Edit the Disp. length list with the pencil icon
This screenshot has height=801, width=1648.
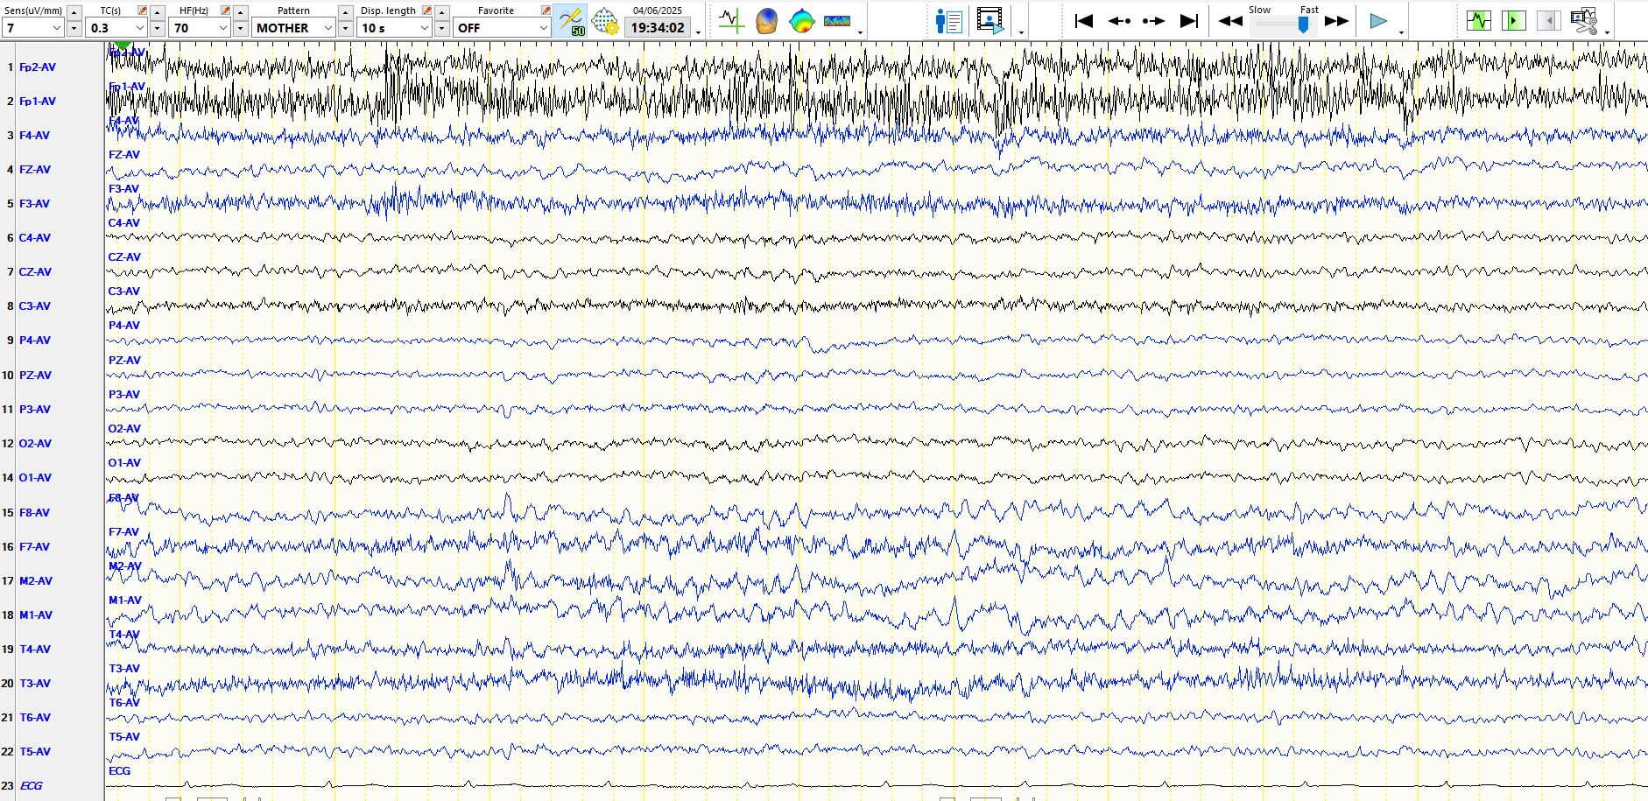pos(426,11)
